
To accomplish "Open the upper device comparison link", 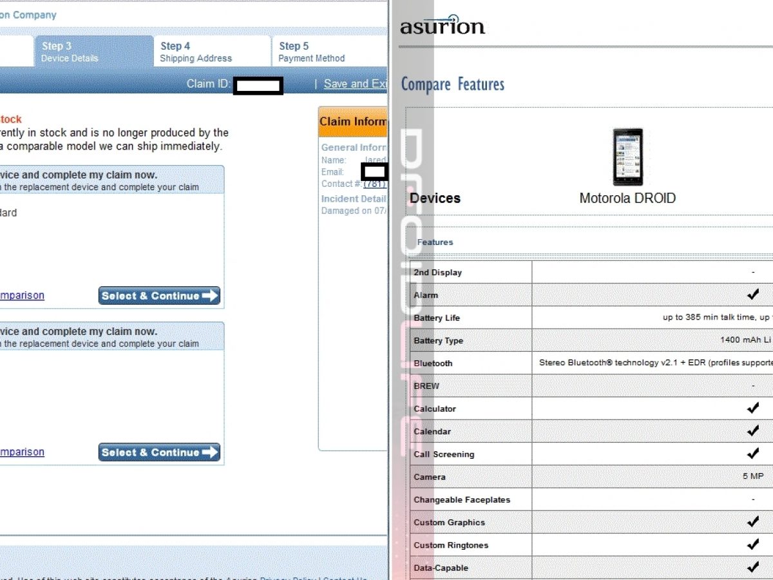I will click(x=22, y=295).
